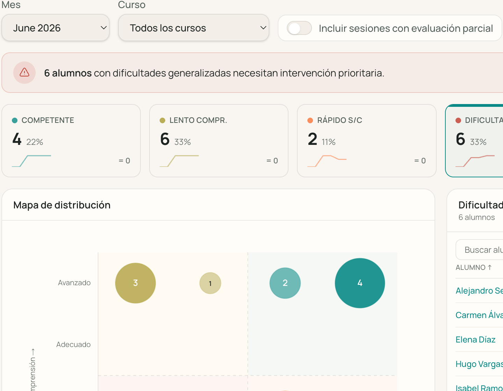
Task: Click the Mapa de distribución heading
Action: pos(62,205)
